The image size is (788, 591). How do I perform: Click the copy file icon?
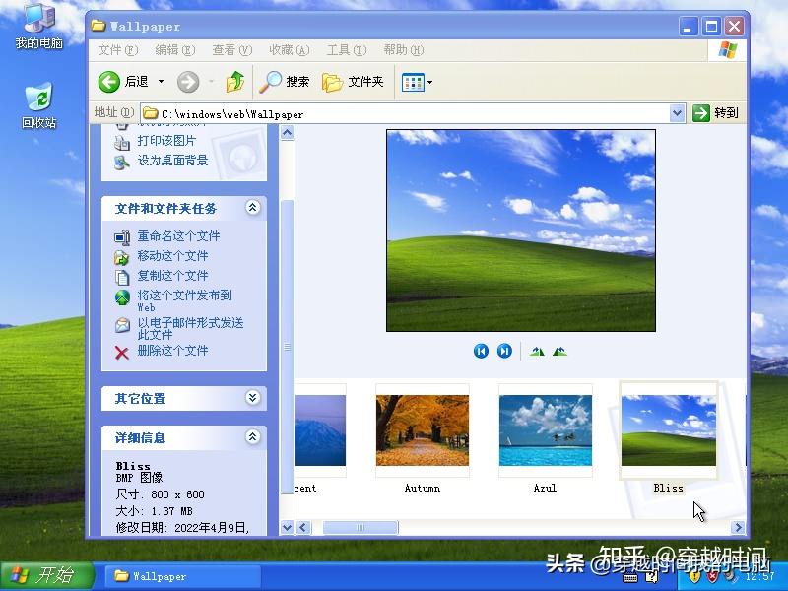[122, 277]
